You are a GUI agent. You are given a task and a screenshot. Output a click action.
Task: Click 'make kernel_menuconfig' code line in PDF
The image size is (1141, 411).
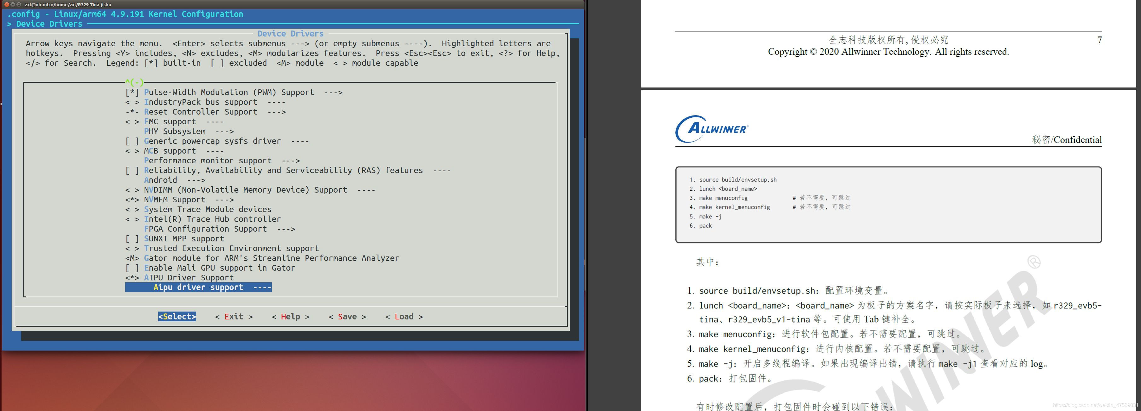tap(734, 207)
